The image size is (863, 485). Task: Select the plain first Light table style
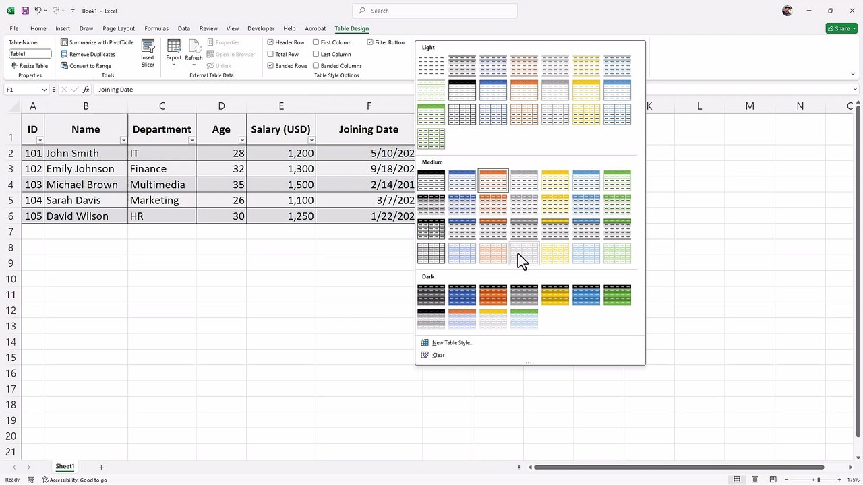pos(431,66)
